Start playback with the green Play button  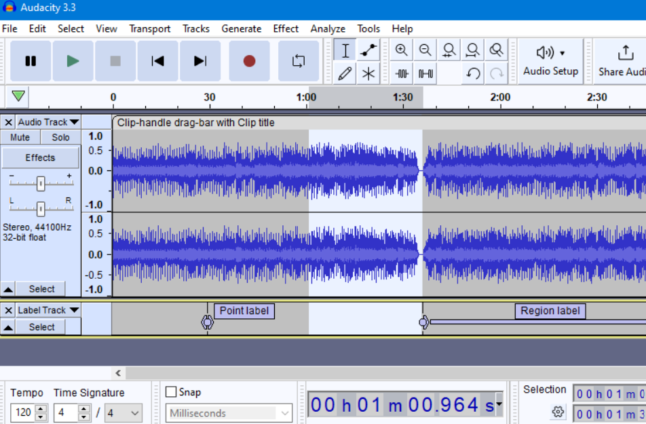pos(73,61)
